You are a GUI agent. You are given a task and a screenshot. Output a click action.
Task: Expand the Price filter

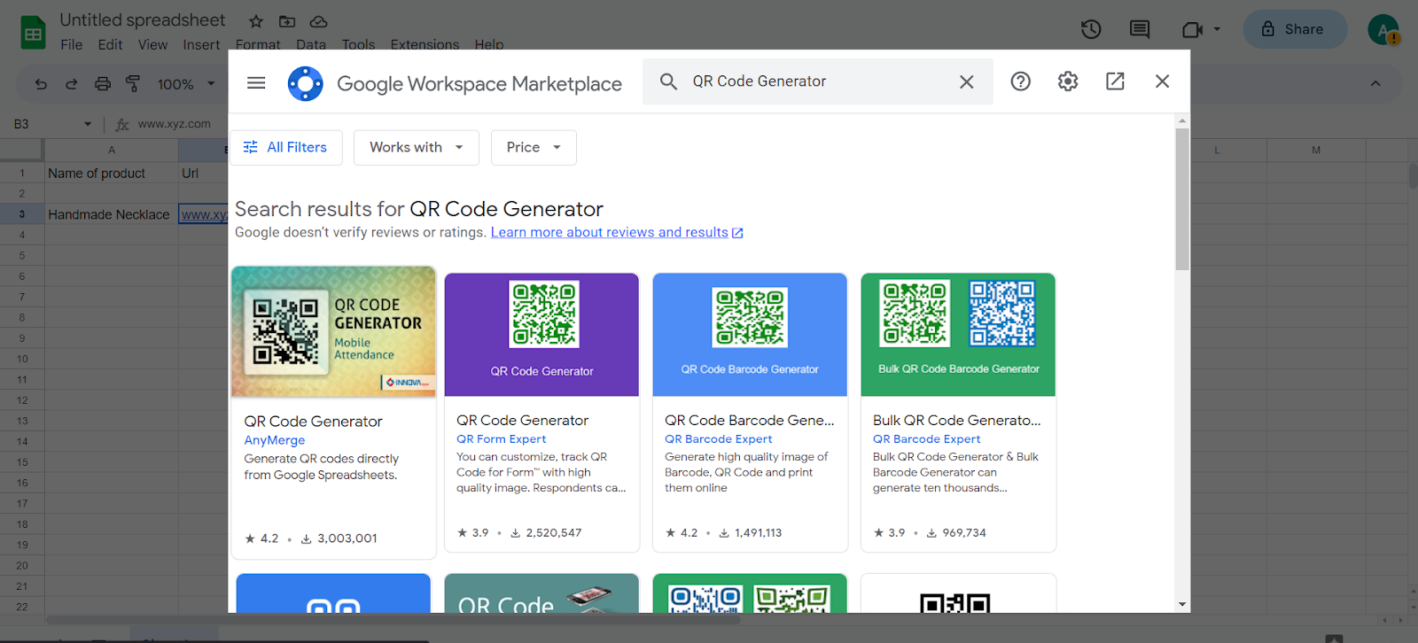pyautogui.click(x=534, y=147)
